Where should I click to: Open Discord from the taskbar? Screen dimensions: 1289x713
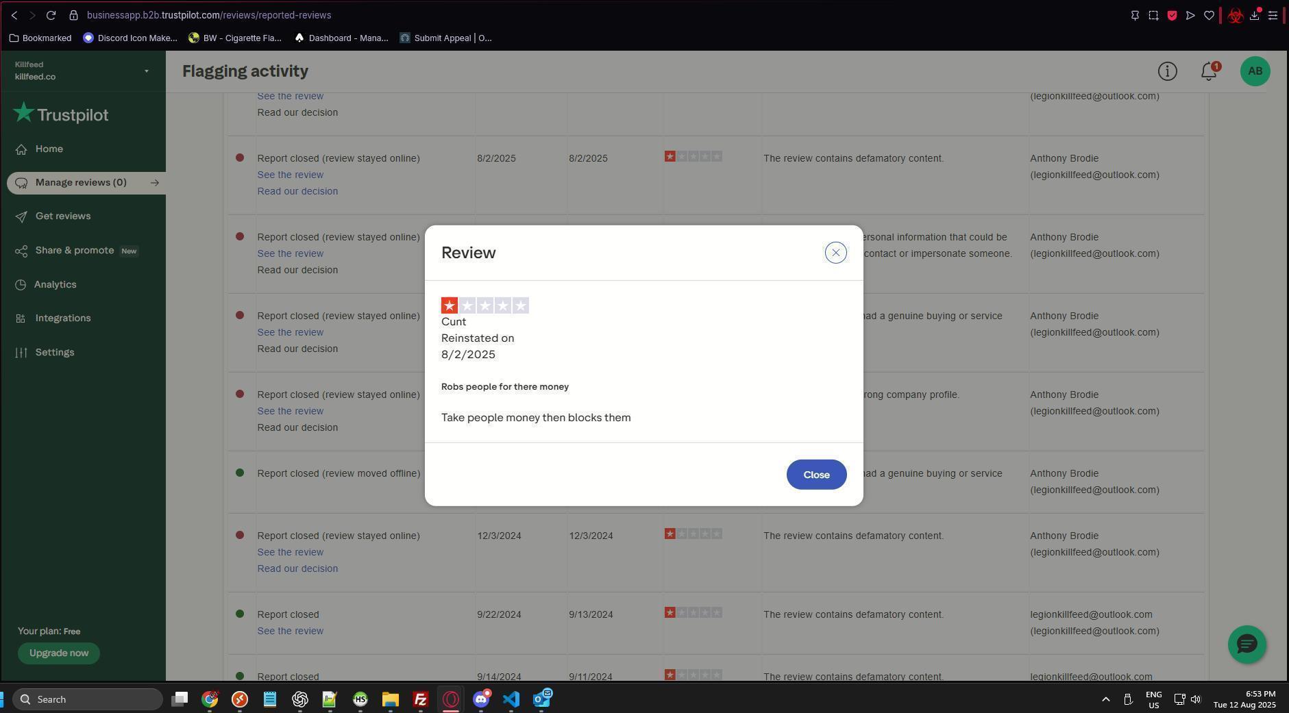(x=481, y=699)
